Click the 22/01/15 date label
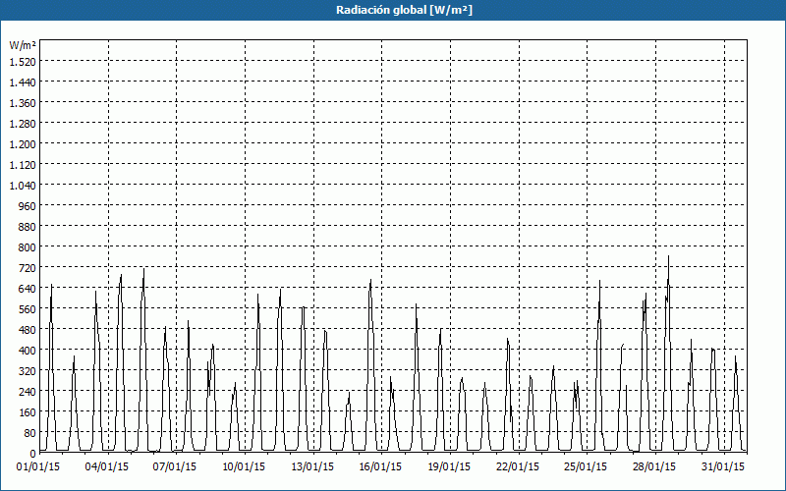This screenshot has height=491, width=786. pyautogui.click(x=518, y=467)
